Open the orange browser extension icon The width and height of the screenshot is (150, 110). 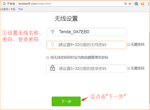click(x=142, y=4)
